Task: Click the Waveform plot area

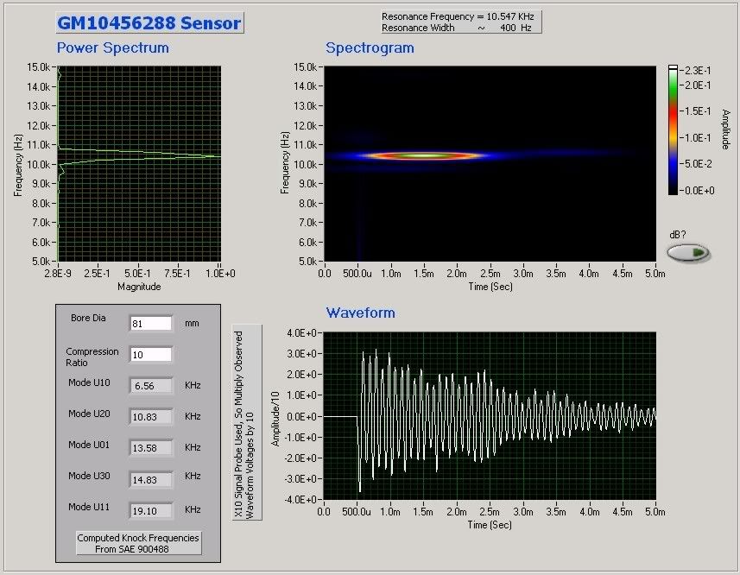Action: 489,414
